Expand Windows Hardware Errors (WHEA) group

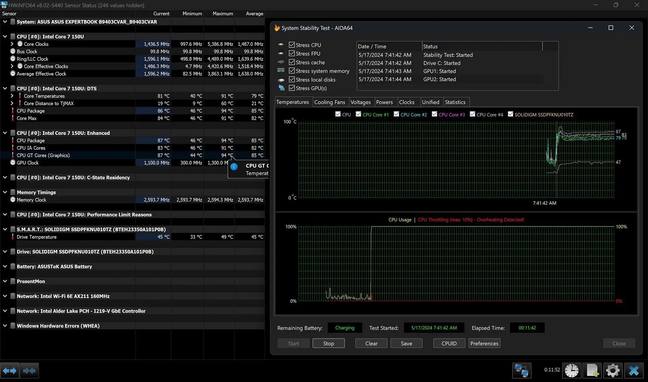tap(5, 326)
